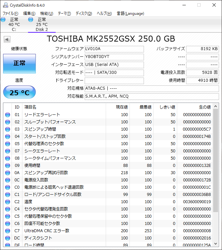
Task: Click status icon of row 07 シークエラーレート
Action: click(8, 151)
